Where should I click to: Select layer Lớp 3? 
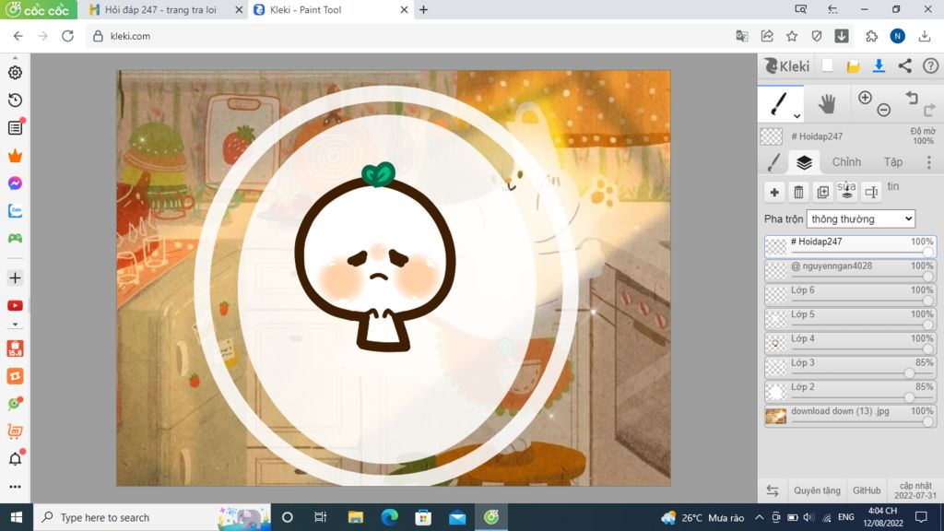[851, 367]
